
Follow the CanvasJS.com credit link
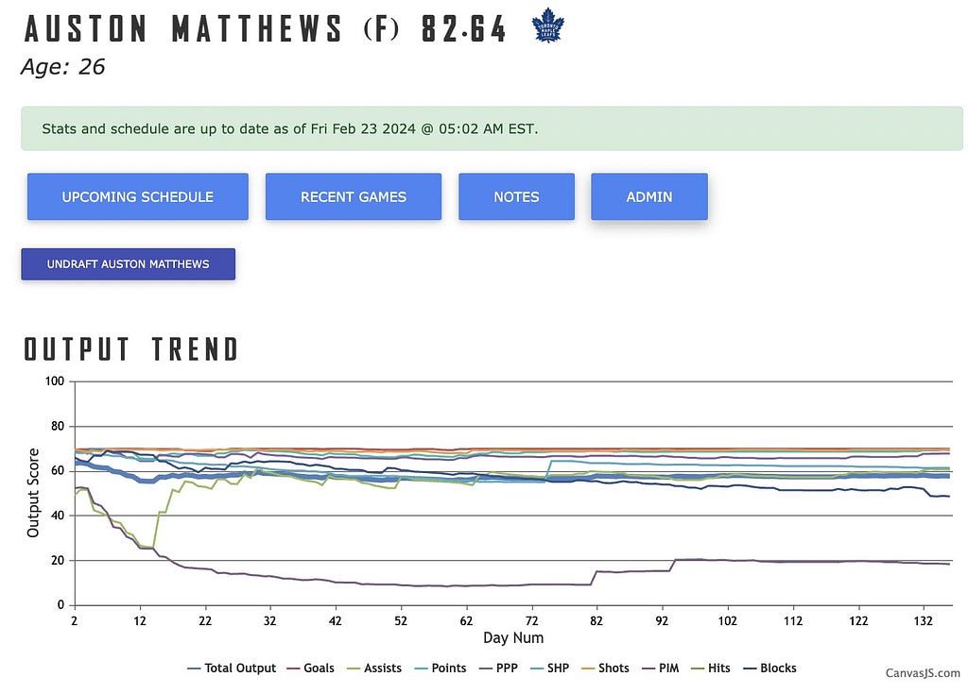click(923, 673)
